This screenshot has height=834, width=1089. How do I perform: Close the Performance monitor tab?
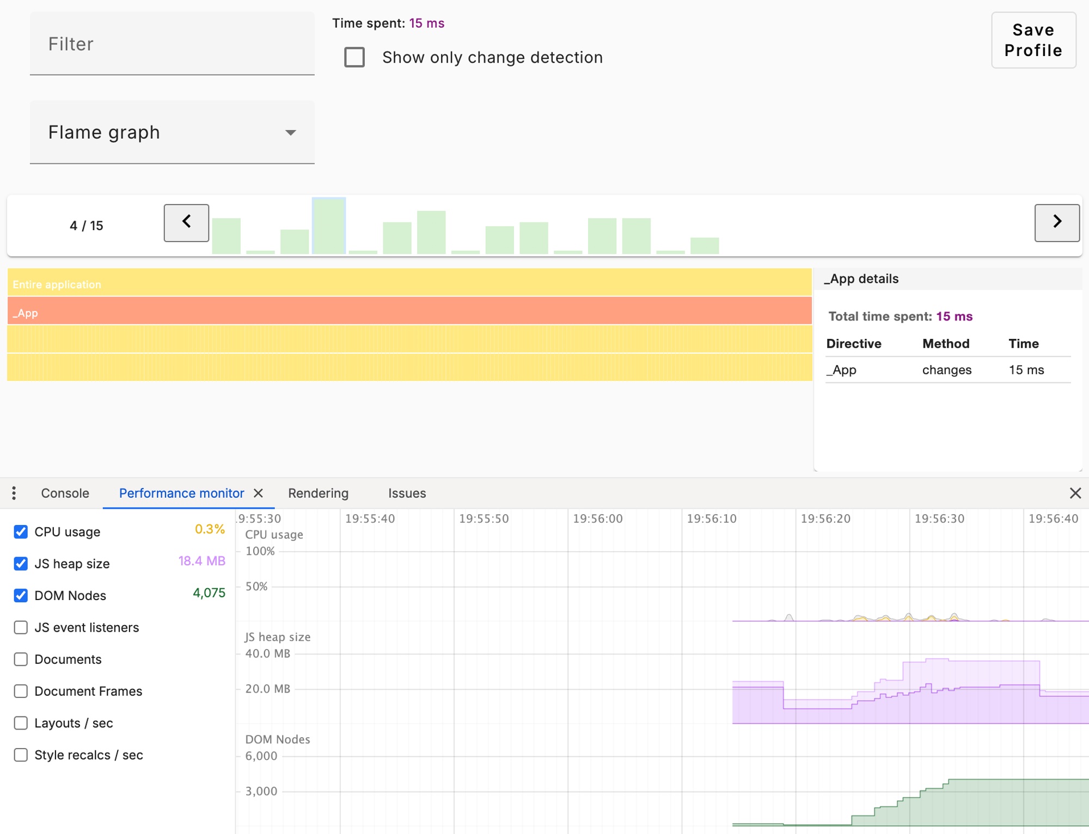259,493
